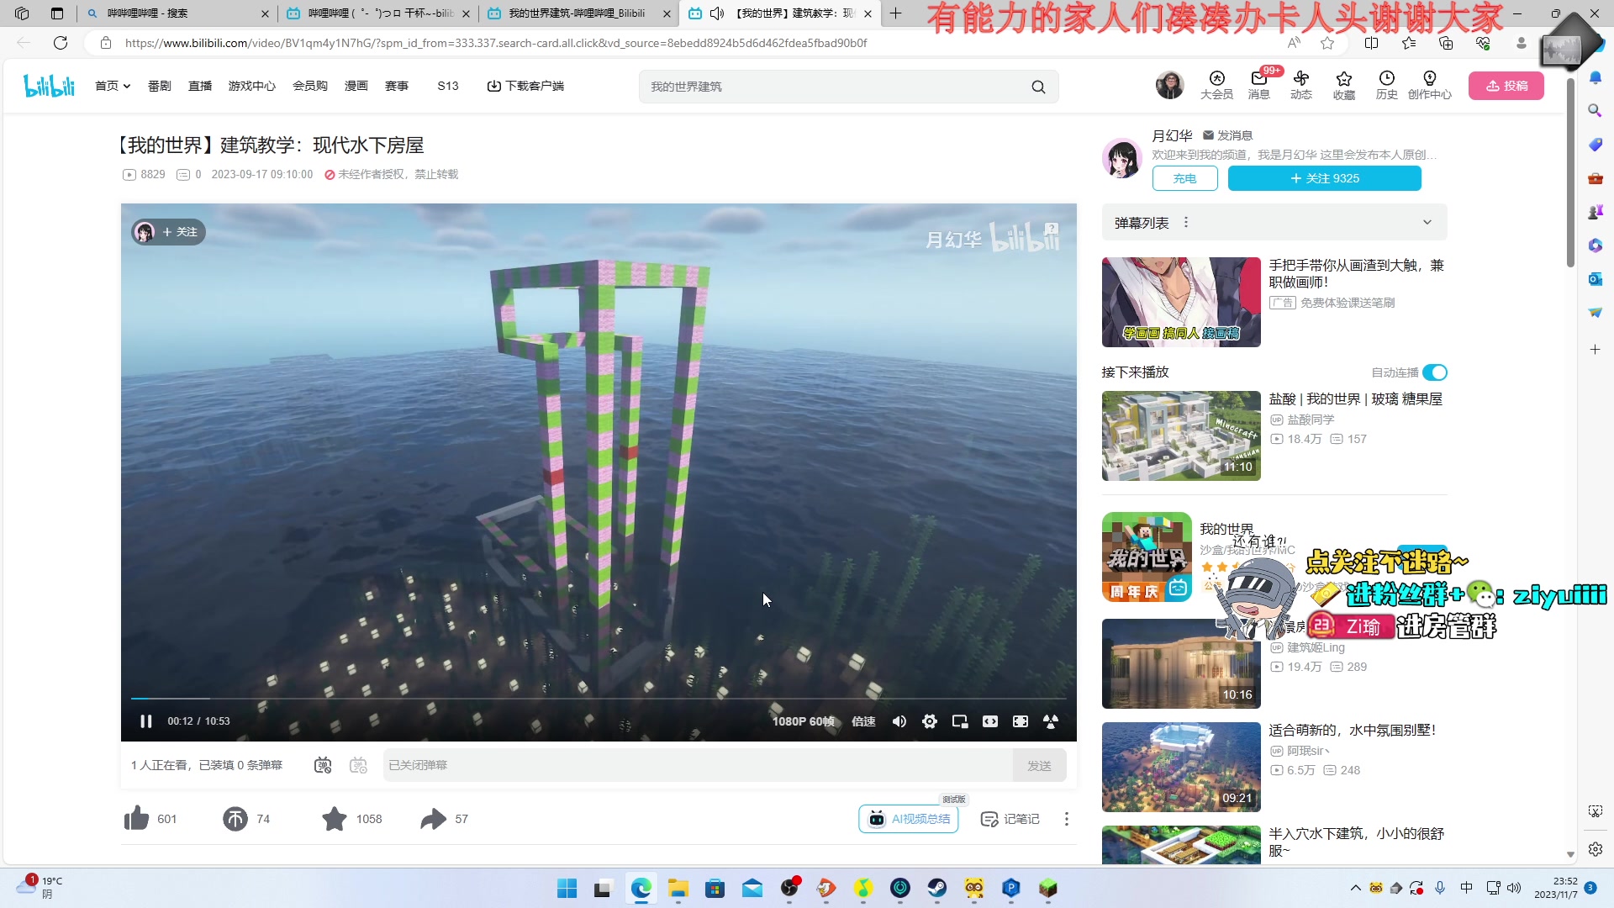Follow uploader with 关注 9325 button
This screenshot has height=908, width=1614.
[x=1325, y=178]
